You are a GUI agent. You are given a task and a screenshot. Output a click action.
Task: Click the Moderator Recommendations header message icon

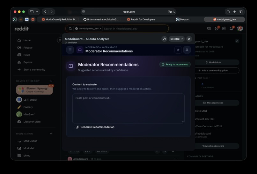coord(80,50)
